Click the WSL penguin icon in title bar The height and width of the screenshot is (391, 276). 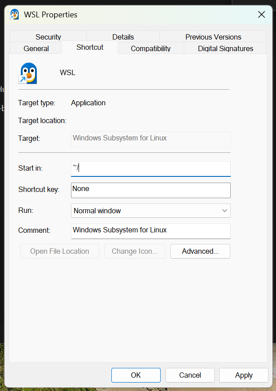coord(15,15)
